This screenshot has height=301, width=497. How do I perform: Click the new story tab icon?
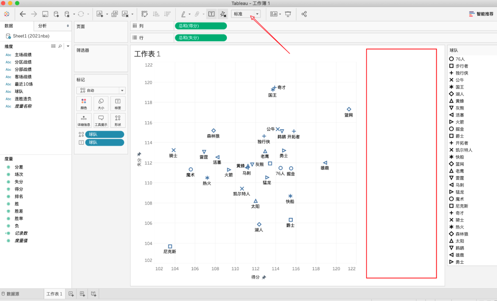click(93, 294)
